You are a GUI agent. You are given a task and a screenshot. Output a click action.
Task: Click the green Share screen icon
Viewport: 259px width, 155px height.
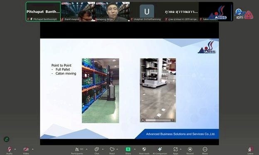click(x=128, y=149)
